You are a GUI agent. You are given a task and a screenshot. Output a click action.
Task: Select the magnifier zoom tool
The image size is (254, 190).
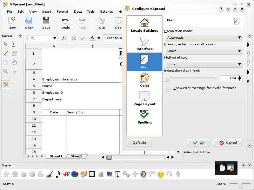(x=6, y=72)
